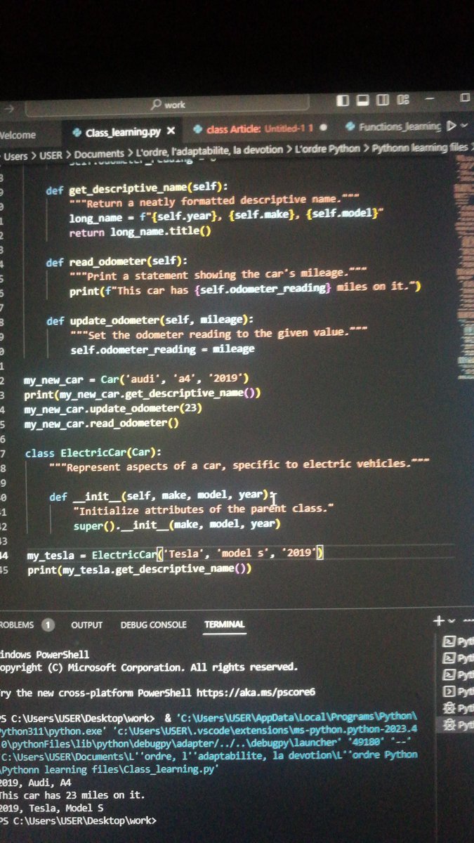Click 'print(my_tesla.get_descriptive_name())' line

tap(139, 570)
